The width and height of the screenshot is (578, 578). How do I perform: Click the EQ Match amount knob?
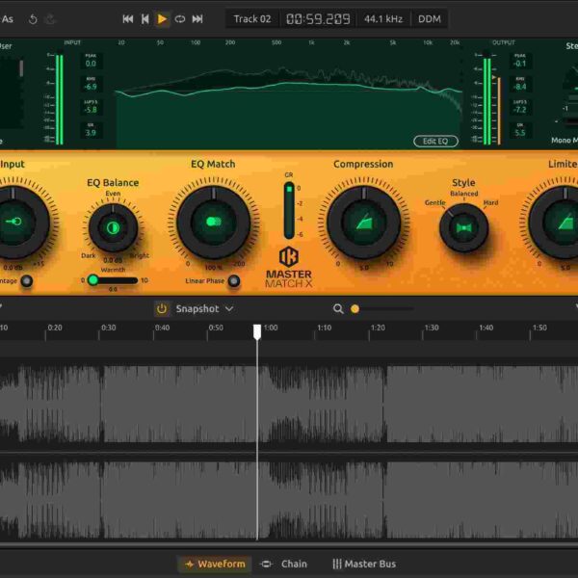click(214, 222)
